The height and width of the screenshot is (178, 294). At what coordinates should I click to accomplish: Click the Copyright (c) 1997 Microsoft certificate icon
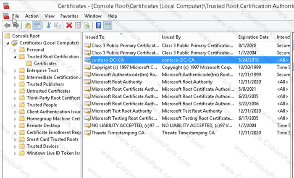(87, 67)
